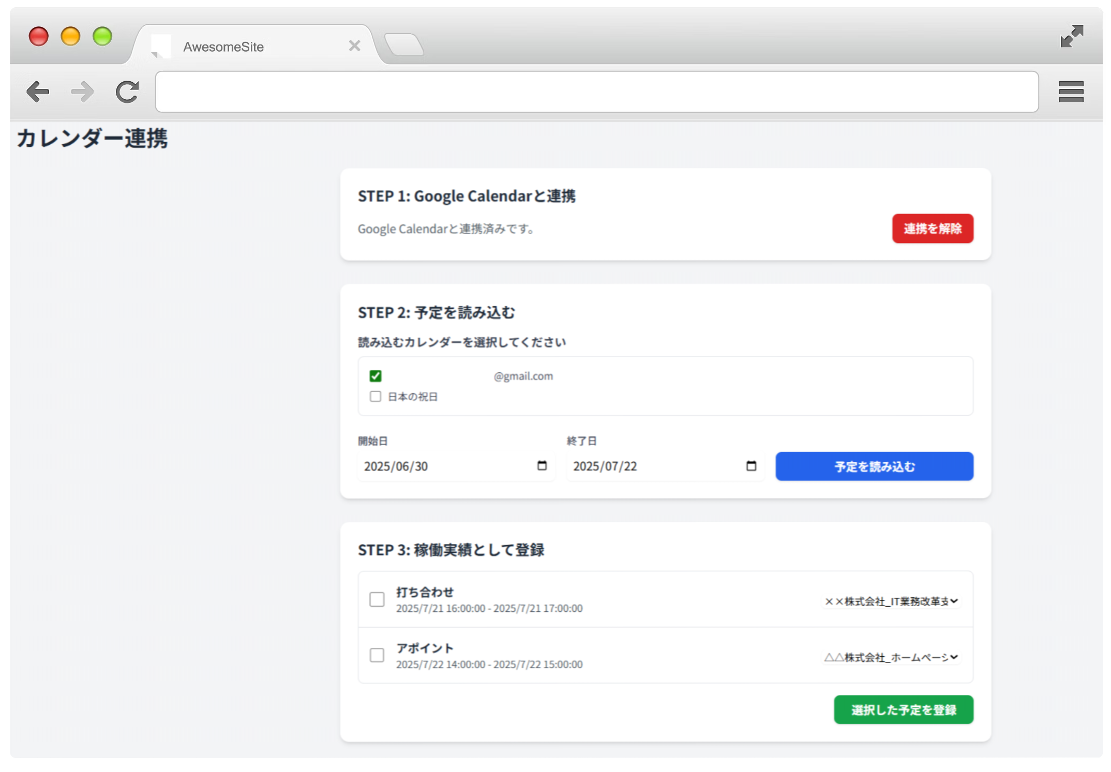Reload the page with the refresh icon
The width and height of the screenshot is (1111, 772).
(x=127, y=92)
